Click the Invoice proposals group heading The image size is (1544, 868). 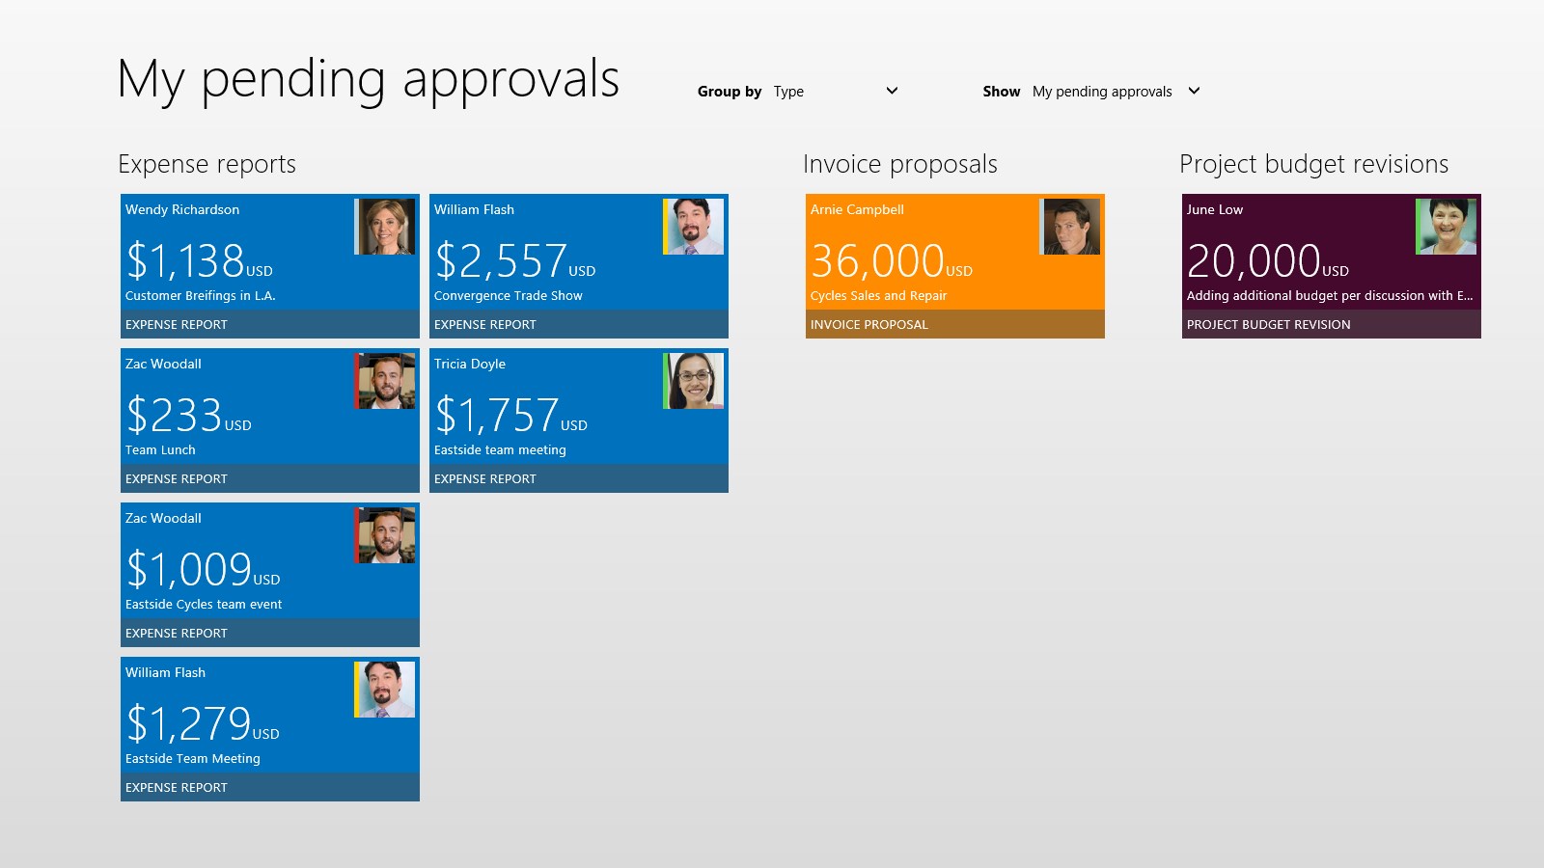[899, 164]
